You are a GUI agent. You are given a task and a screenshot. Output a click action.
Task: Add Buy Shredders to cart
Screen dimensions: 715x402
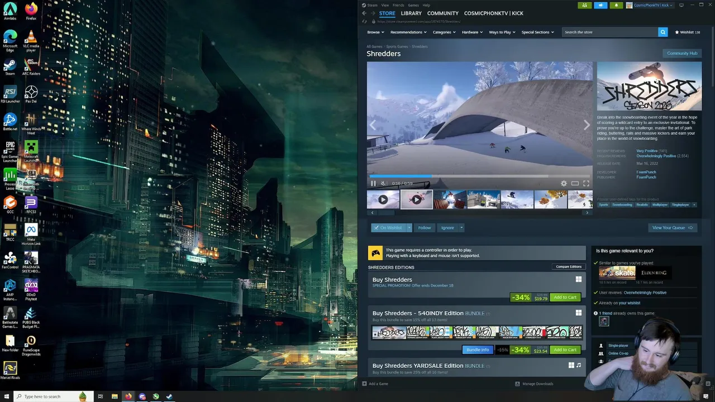[565, 298]
